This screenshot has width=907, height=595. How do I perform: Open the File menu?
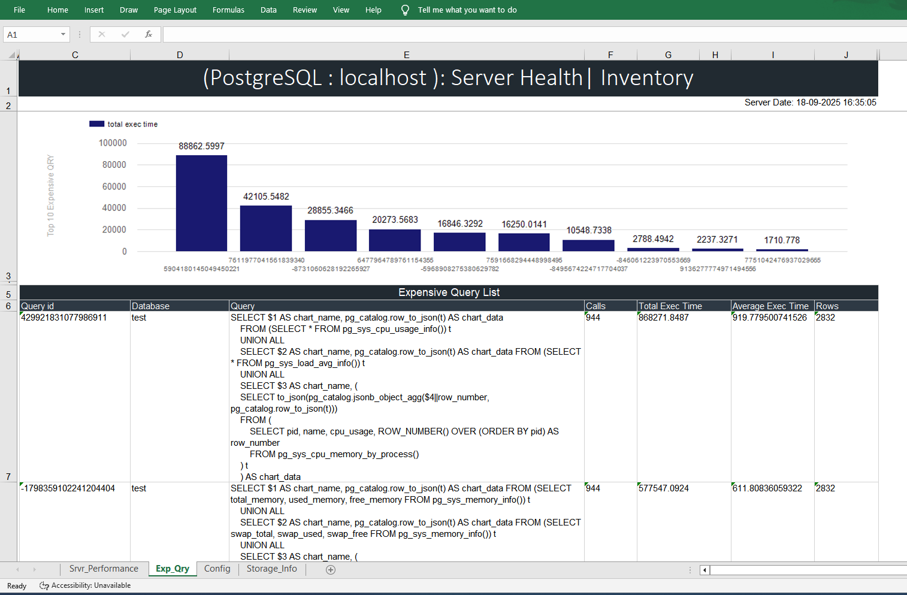19,10
